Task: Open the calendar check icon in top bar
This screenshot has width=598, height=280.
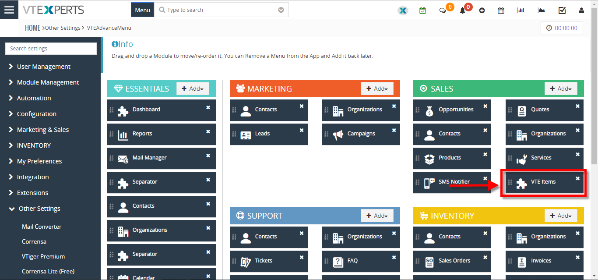Action: [422, 10]
